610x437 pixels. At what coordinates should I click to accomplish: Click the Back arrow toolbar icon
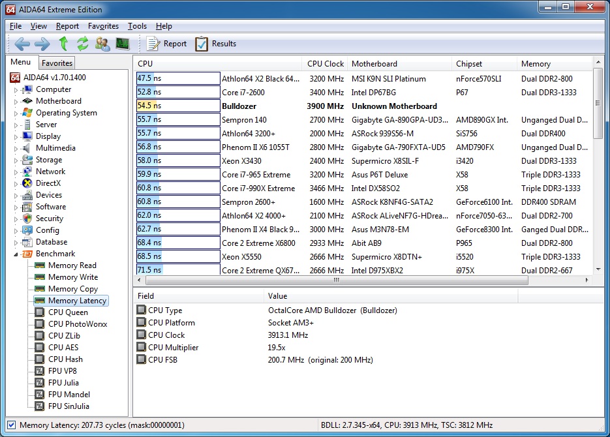click(x=22, y=44)
